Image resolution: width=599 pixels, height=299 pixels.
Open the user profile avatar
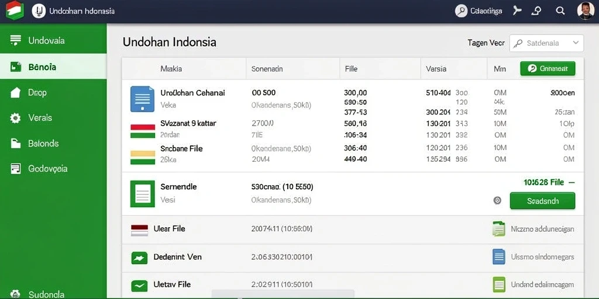coord(585,11)
